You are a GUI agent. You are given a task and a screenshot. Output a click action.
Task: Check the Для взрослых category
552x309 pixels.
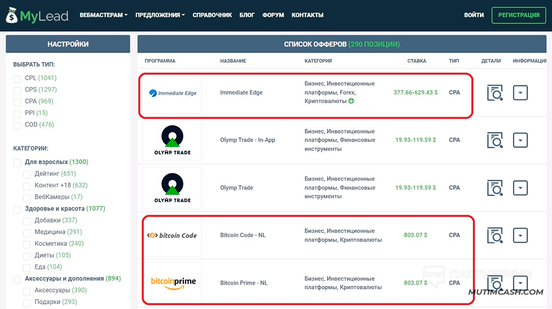click(x=17, y=163)
